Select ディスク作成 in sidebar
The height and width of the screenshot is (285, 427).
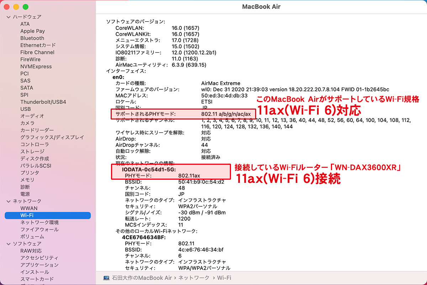coord(35,159)
